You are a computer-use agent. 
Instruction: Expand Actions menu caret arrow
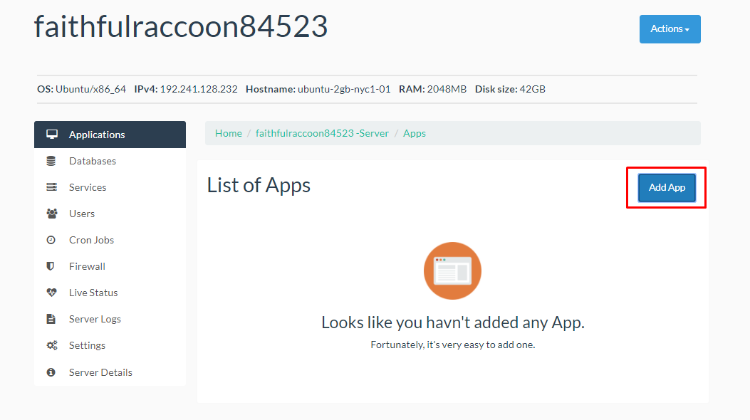[x=686, y=29]
